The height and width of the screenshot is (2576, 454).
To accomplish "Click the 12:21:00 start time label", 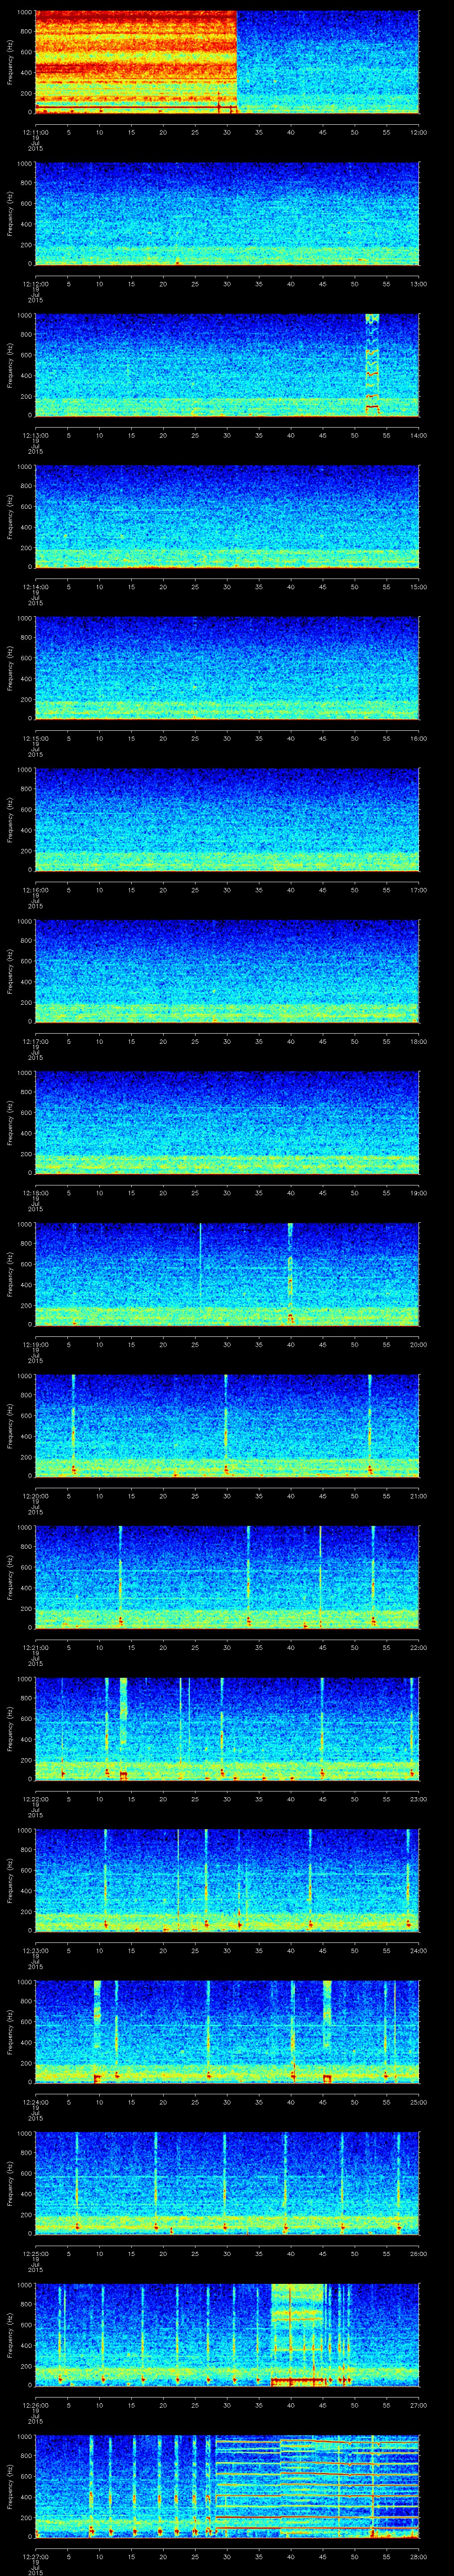I will (x=35, y=1647).
